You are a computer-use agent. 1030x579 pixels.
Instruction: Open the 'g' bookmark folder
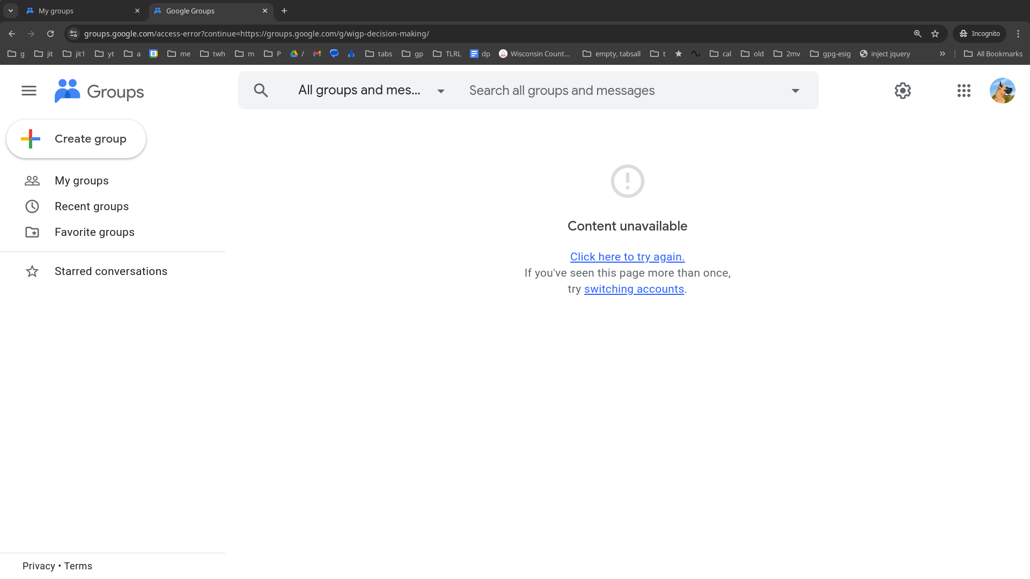(16, 54)
